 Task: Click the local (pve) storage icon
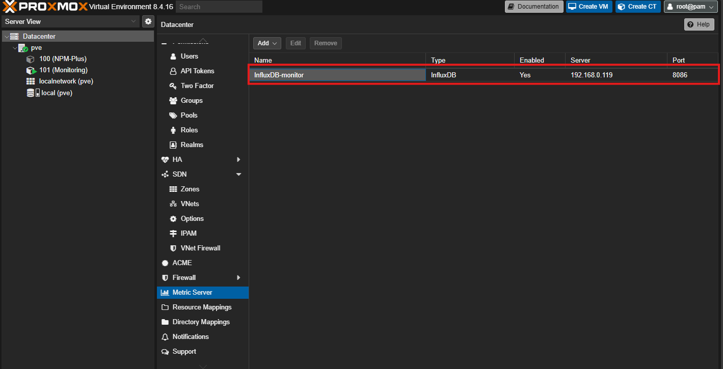pos(33,93)
